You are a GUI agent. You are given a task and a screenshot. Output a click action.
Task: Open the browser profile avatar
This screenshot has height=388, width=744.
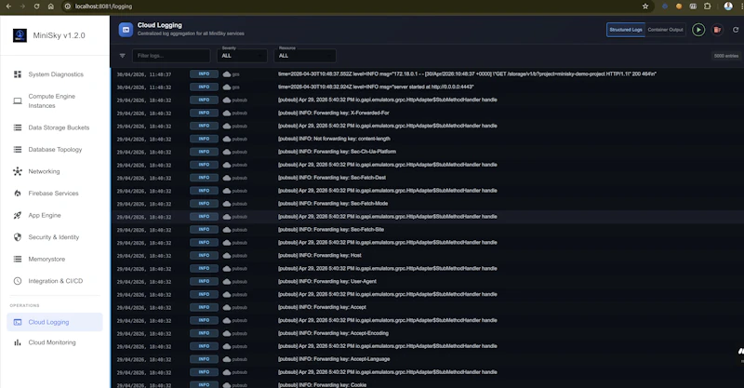[x=728, y=7]
